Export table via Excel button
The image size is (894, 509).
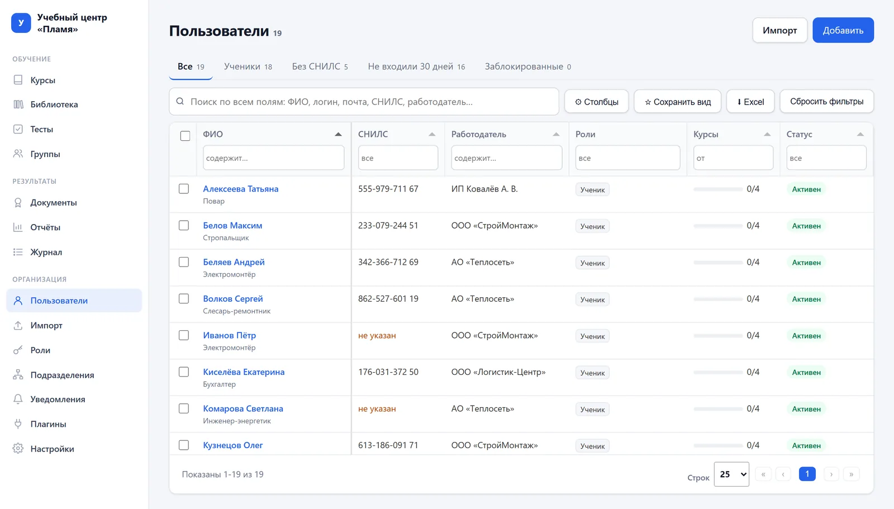click(750, 102)
